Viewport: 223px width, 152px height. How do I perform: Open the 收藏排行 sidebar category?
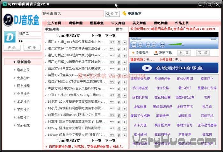click(23, 118)
